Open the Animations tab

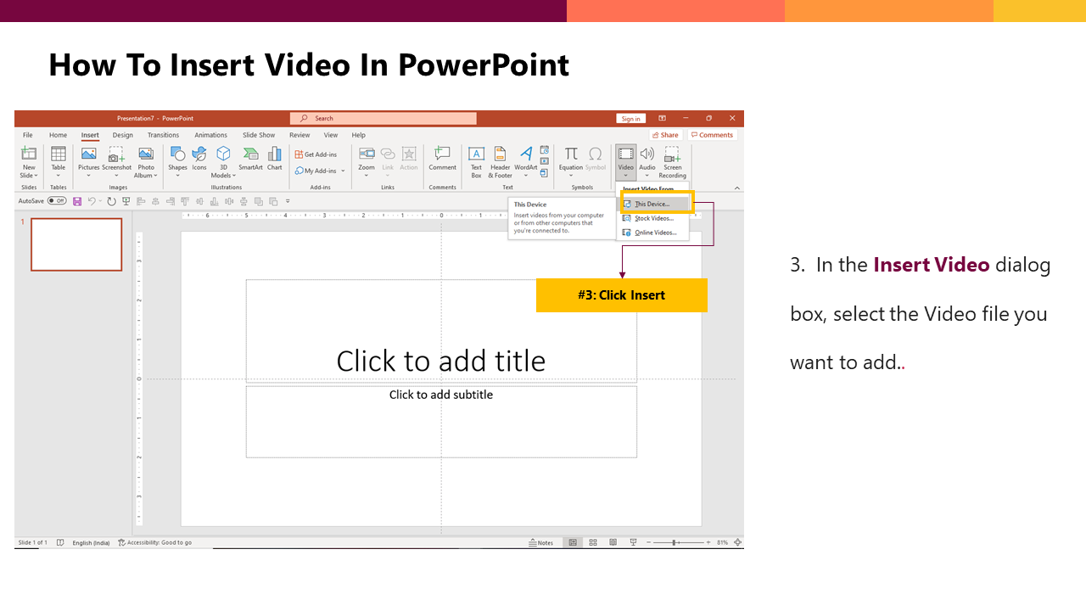pyautogui.click(x=210, y=135)
